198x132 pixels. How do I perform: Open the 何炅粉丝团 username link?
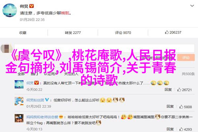point(35,100)
